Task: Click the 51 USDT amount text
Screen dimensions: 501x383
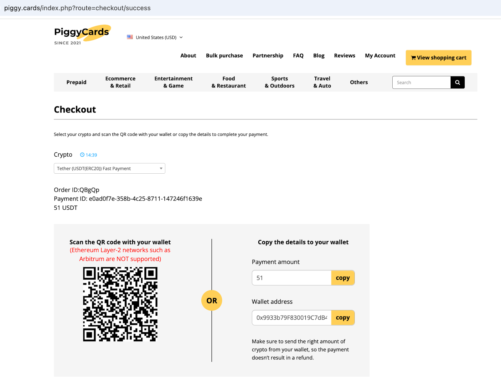Action: tap(65, 208)
